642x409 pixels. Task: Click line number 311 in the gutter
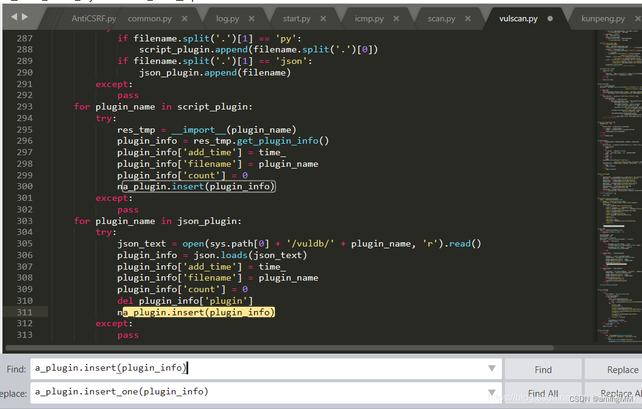click(24, 312)
